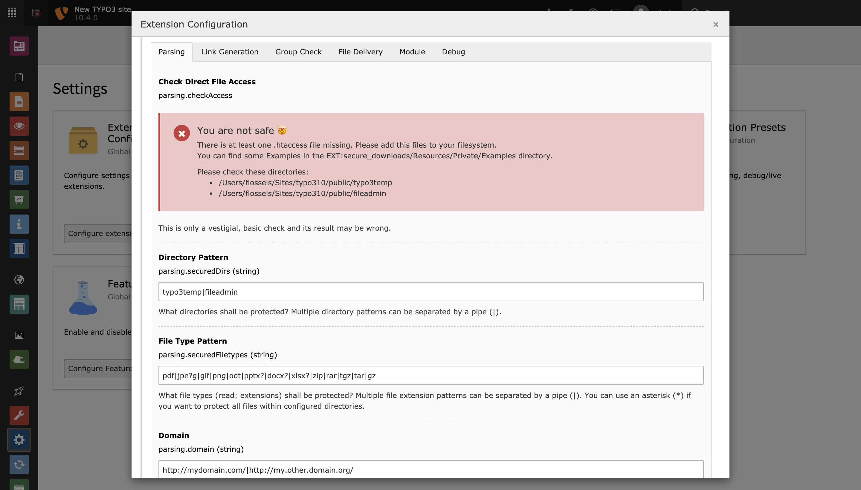The height and width of the screenshot is (490, 861).
Task: Click the New TYPO3 site title
Action: pyautogui.click(x=102, y=10)
